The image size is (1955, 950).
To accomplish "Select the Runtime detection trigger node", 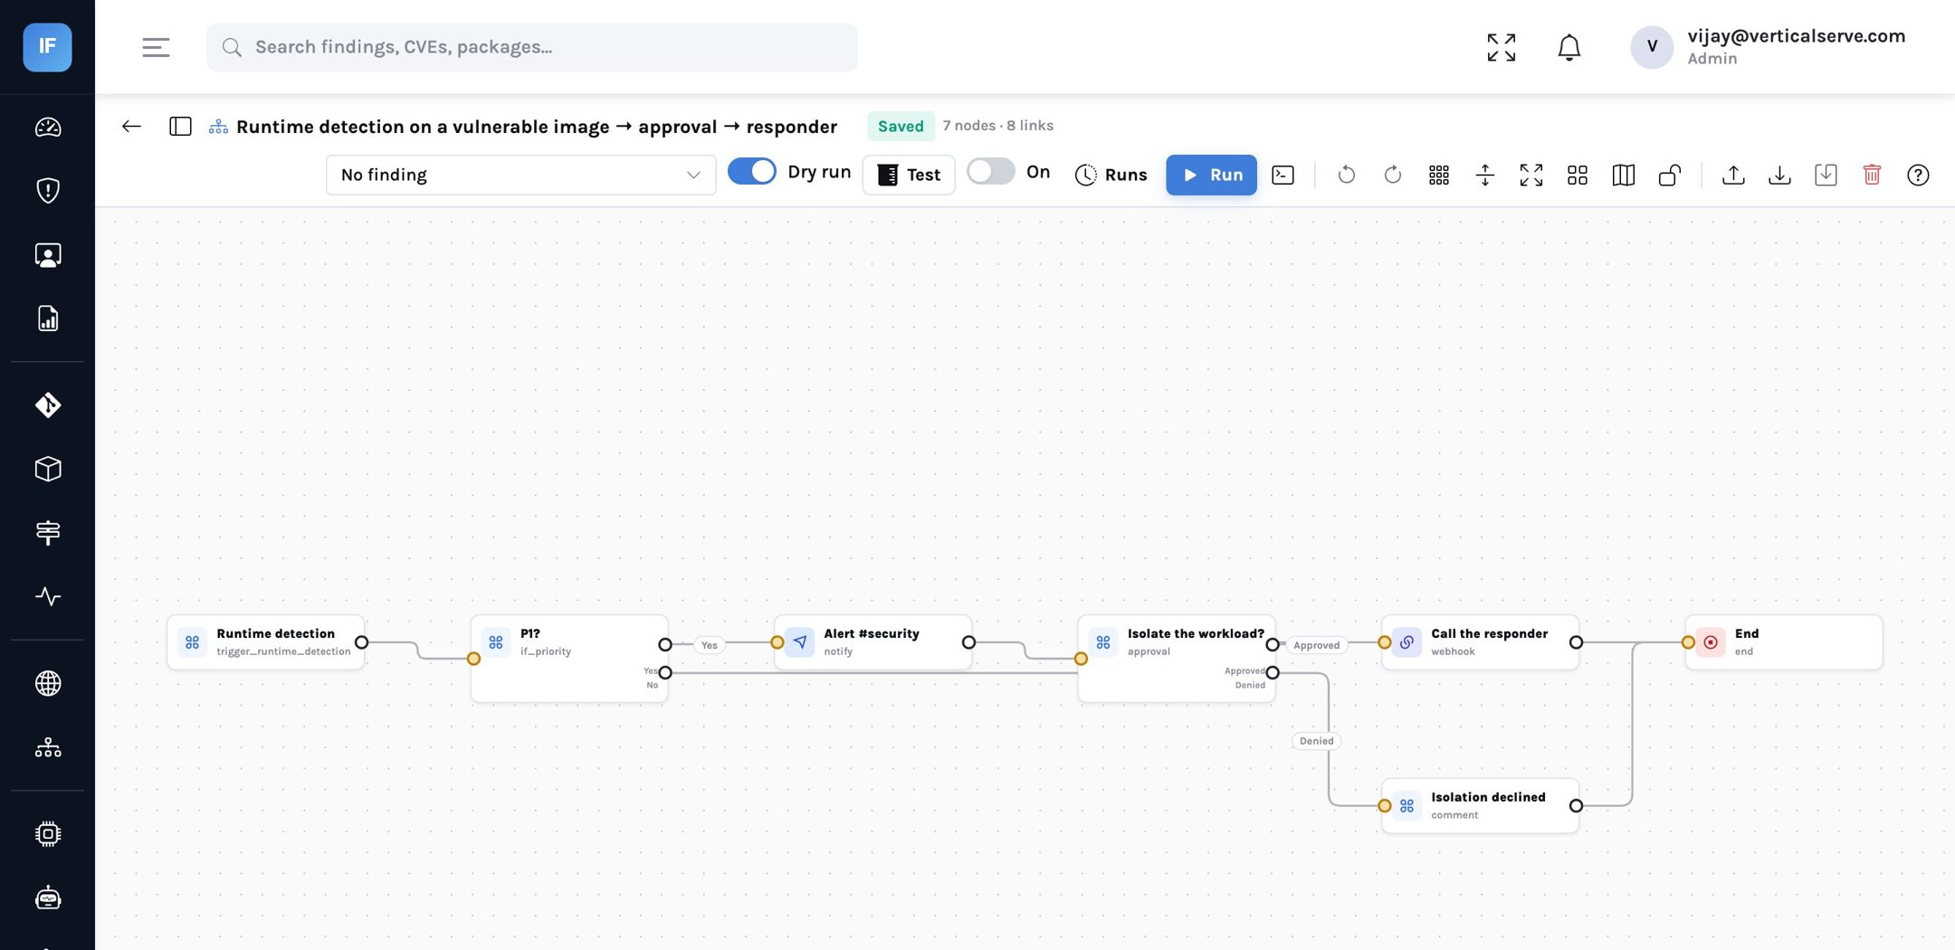I will (266, 642).
